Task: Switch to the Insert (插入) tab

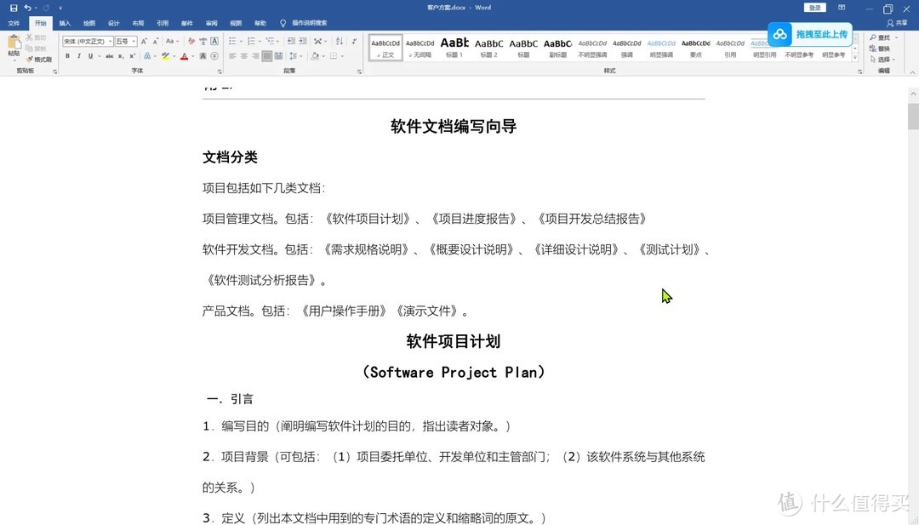Action: (65, 24)
